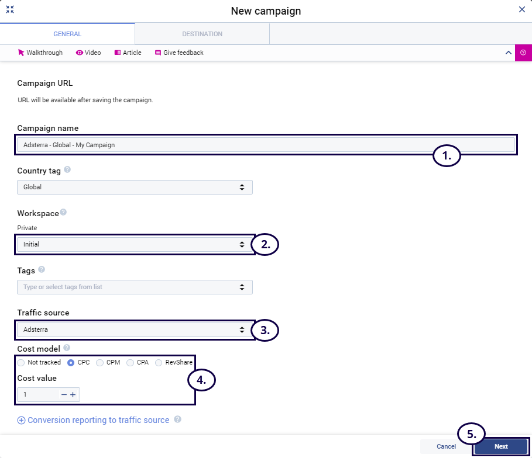Increase cost value with plus button

pyautogui.click(x=73, y=395)
